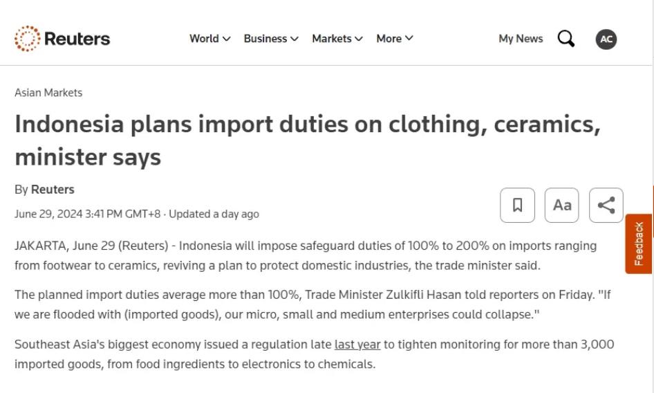This screenshot has height=393, width=654.
Task: Click the 'Updated a day ago' text
Action: (x=214, y=214)
